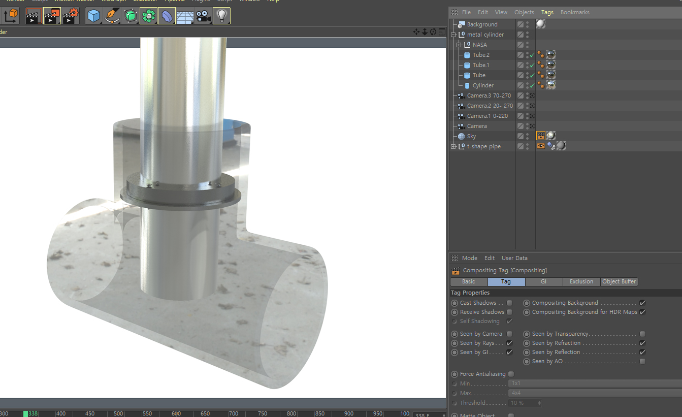Click viewport rotate navigation icon
This screenshot has height=417, width=682.
433,32
